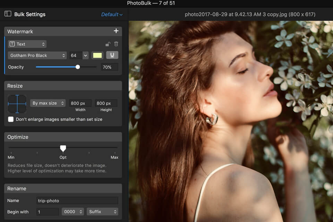This screenshot has height=222, width=333.
Task: Delete watermark with the trash icon
Action: point(116,44)
